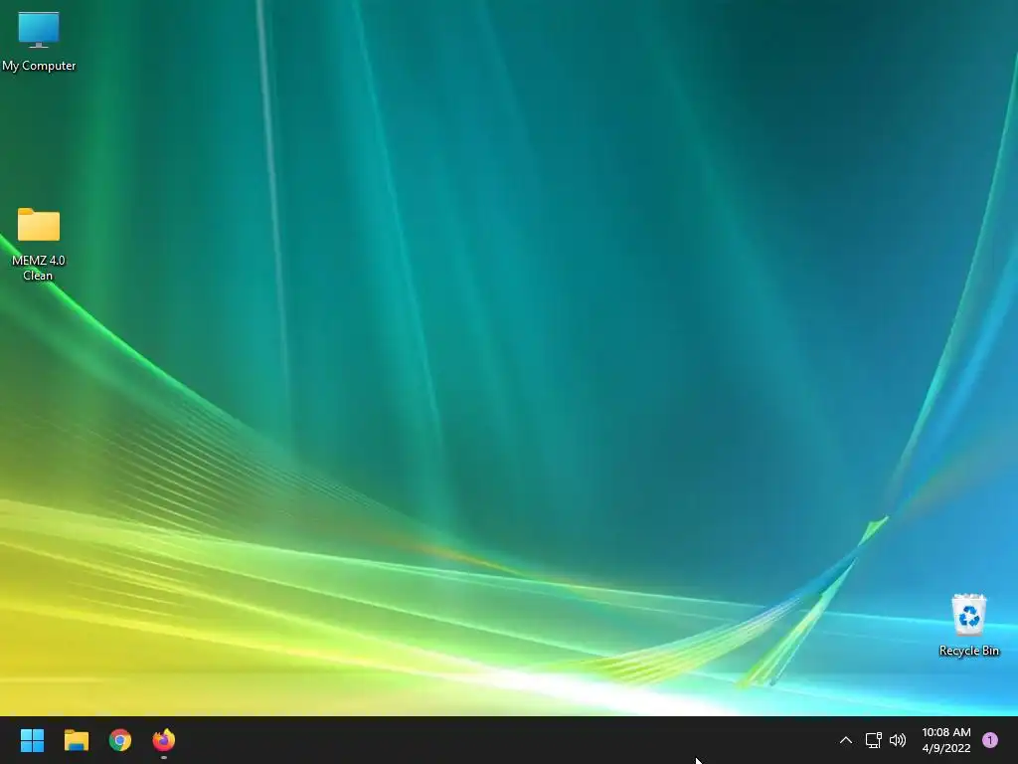Image resolution: width=1018 pixels, height=764 pixels.
Task: Open the Windows Start menu
Action: coord(32,740)
